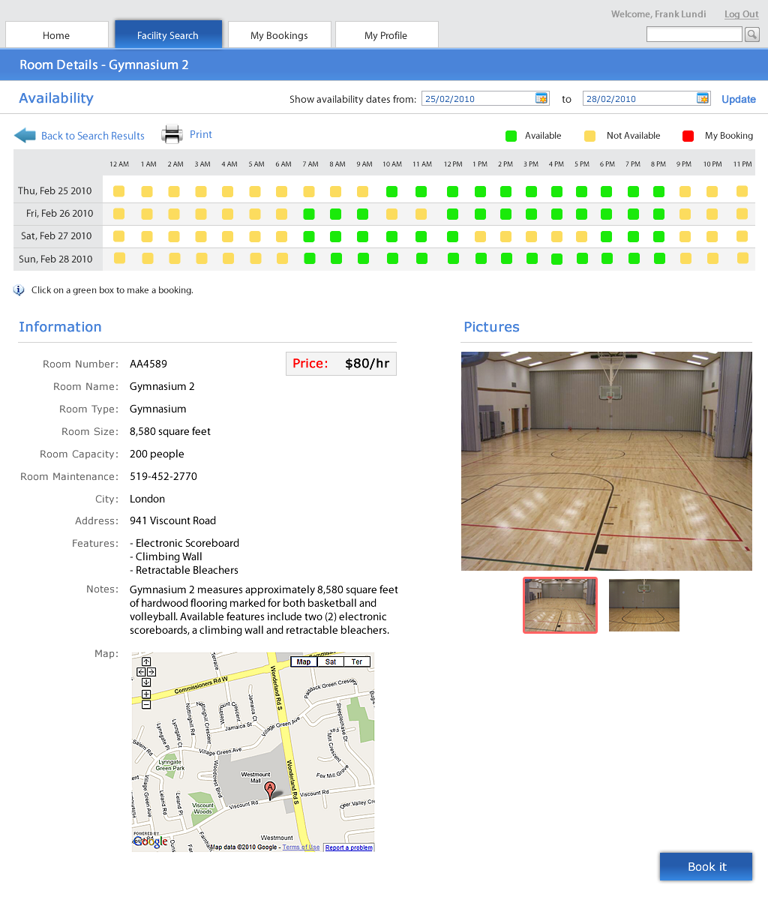Open the calendar icon for start date
Viewport: 768px width, 900px height.
pos(541,98)
